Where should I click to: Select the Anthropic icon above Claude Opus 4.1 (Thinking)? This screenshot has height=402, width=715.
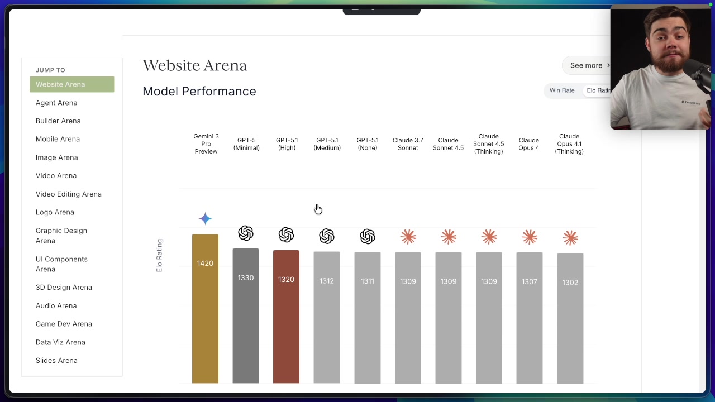tap(570, 238)
